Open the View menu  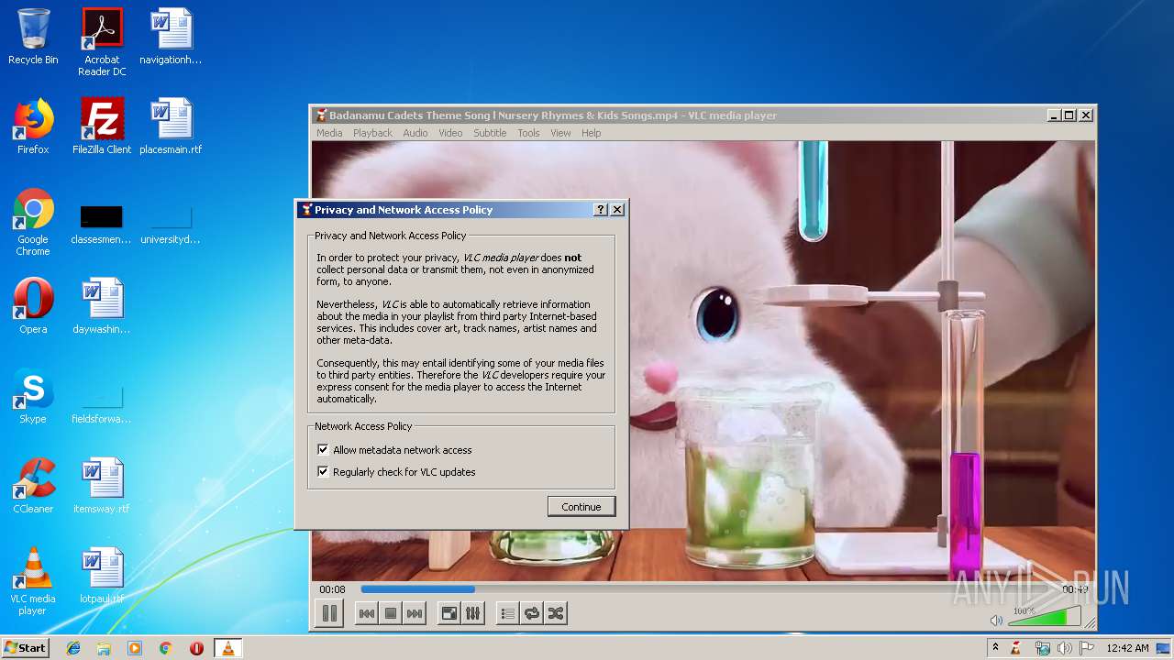560,133
